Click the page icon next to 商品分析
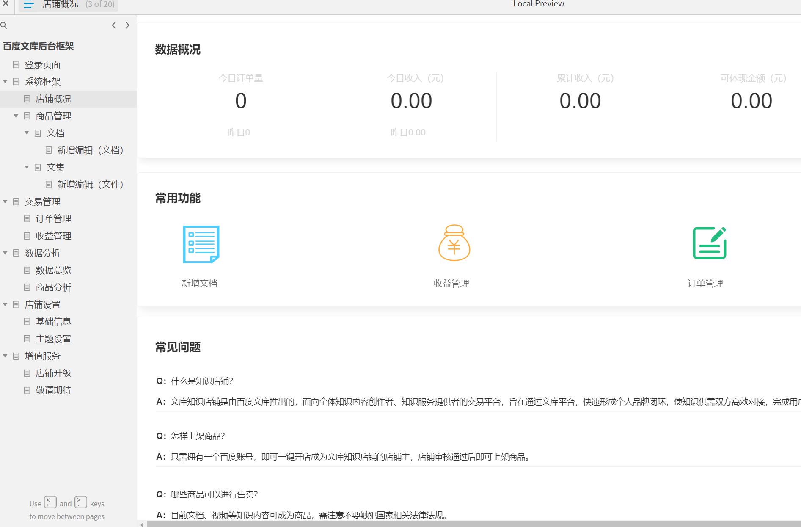The image size is (801, 527). click(27, 287)
